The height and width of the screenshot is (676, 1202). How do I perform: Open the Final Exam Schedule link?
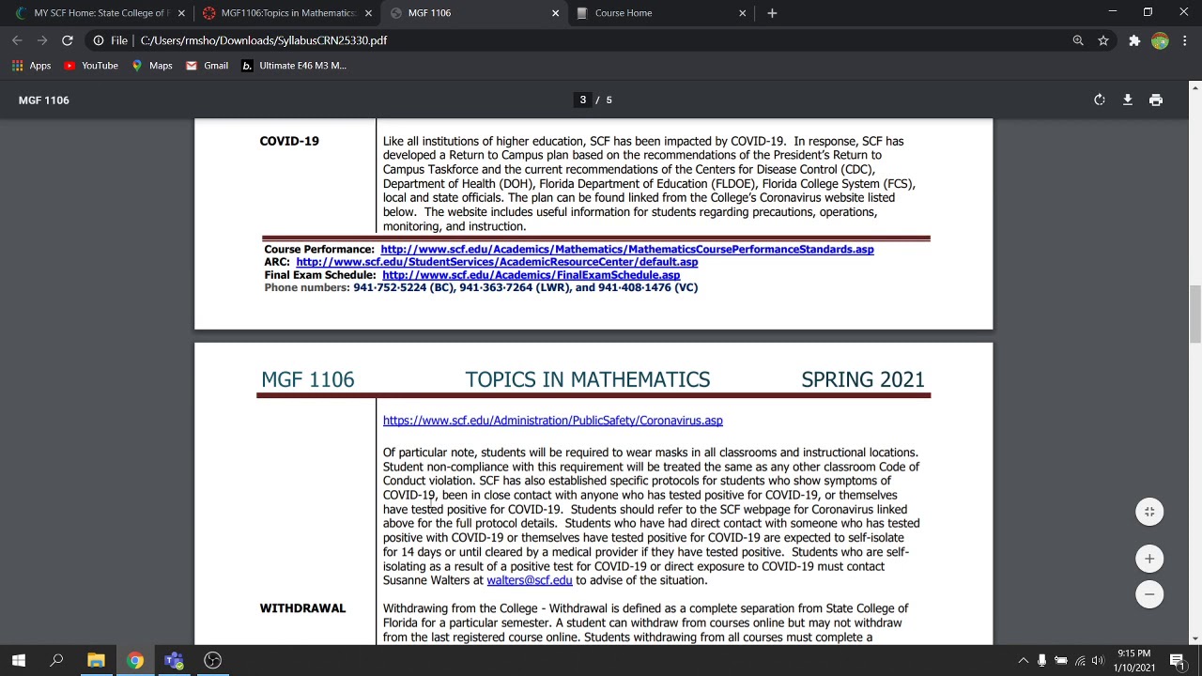coord(531,275)
